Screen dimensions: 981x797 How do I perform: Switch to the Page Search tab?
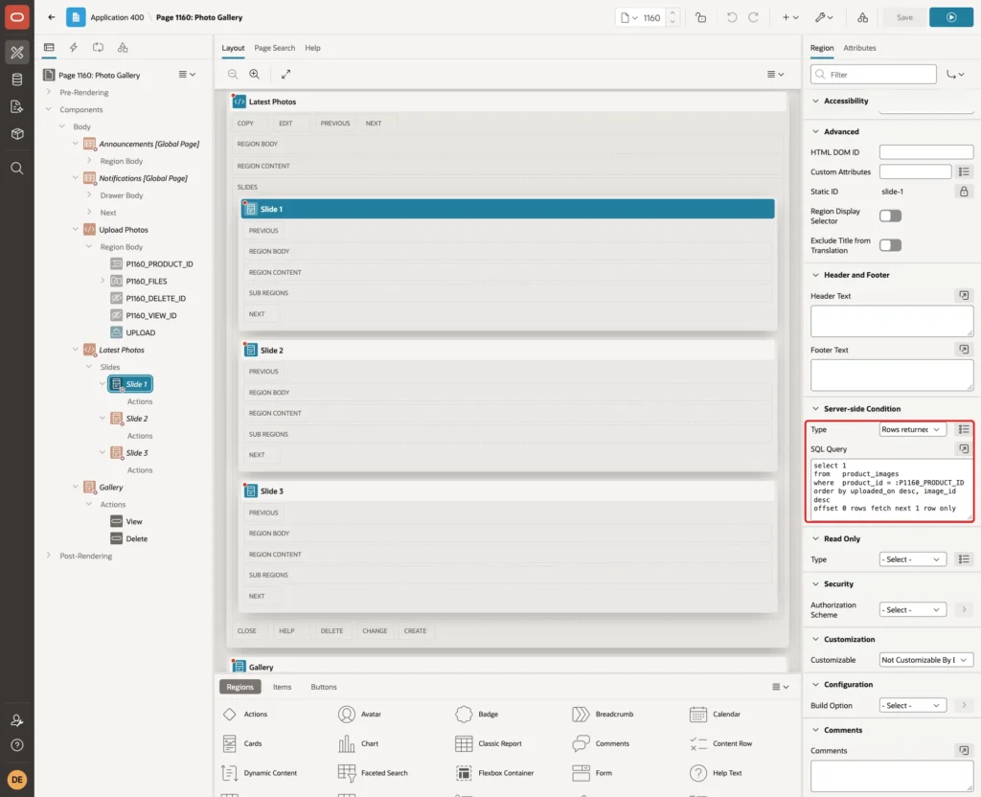click(274, 48)
